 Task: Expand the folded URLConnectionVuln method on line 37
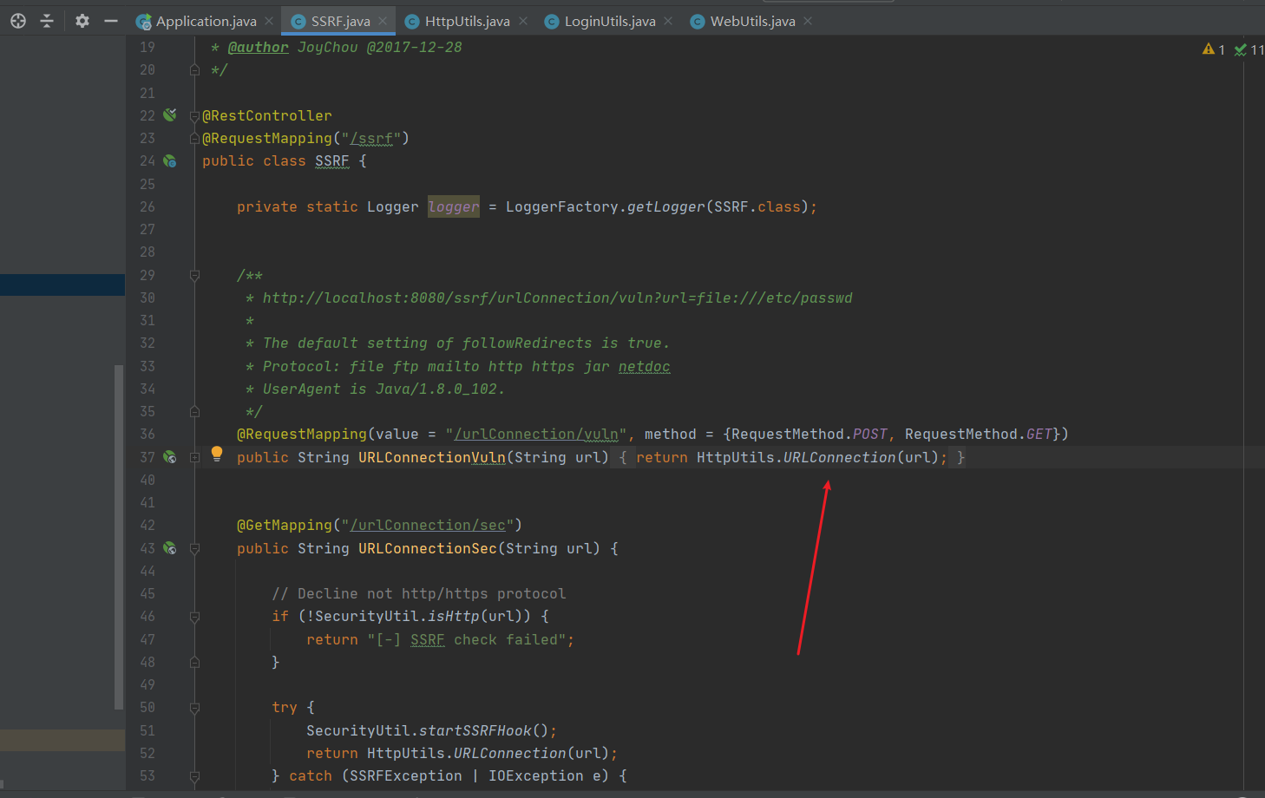(x=195, y=457)
